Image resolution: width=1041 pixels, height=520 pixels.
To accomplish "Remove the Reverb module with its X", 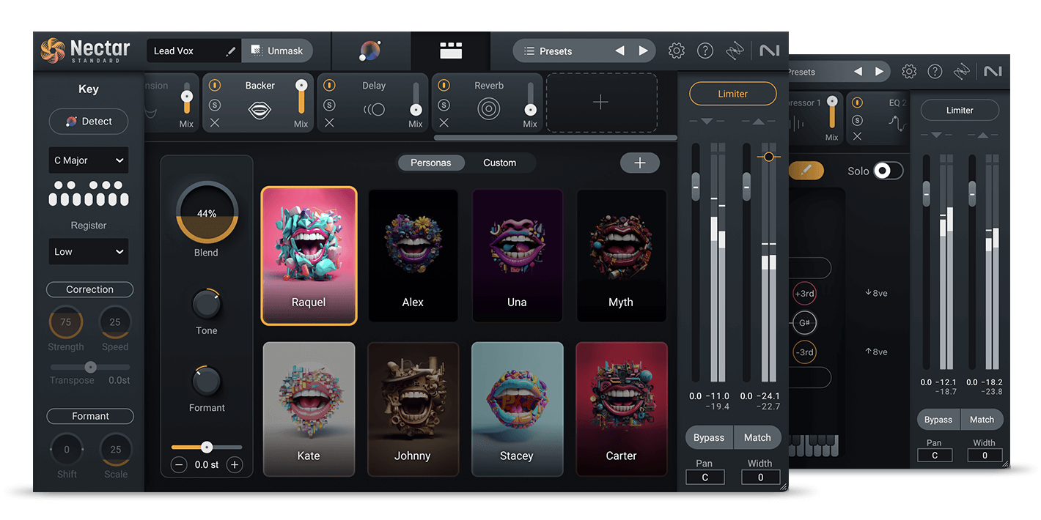I will click(444, 123).
